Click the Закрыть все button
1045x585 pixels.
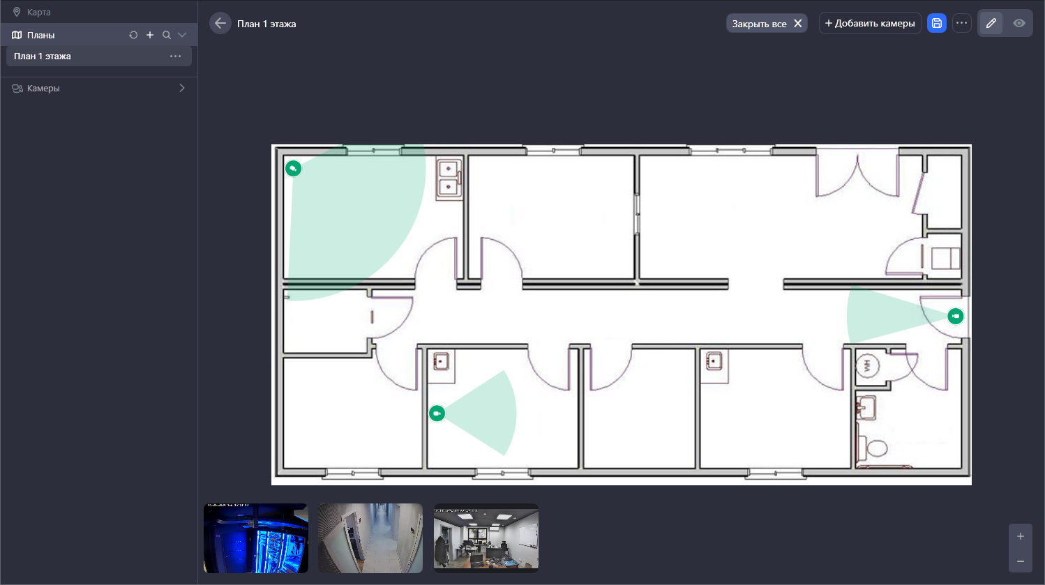tap(767, 24)
